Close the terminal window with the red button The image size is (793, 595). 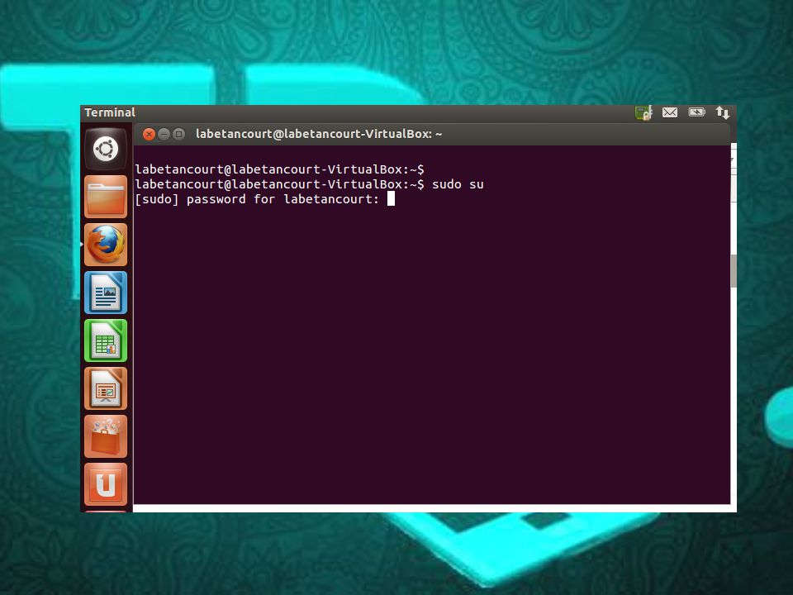149,134
